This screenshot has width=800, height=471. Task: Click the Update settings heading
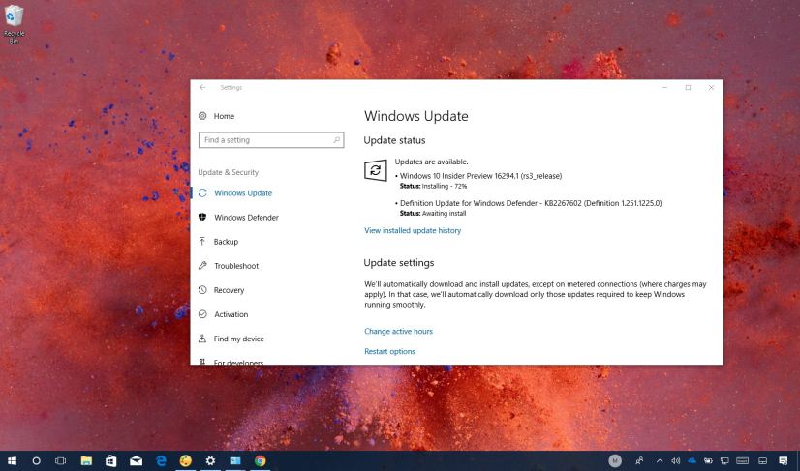coord(399,262)
